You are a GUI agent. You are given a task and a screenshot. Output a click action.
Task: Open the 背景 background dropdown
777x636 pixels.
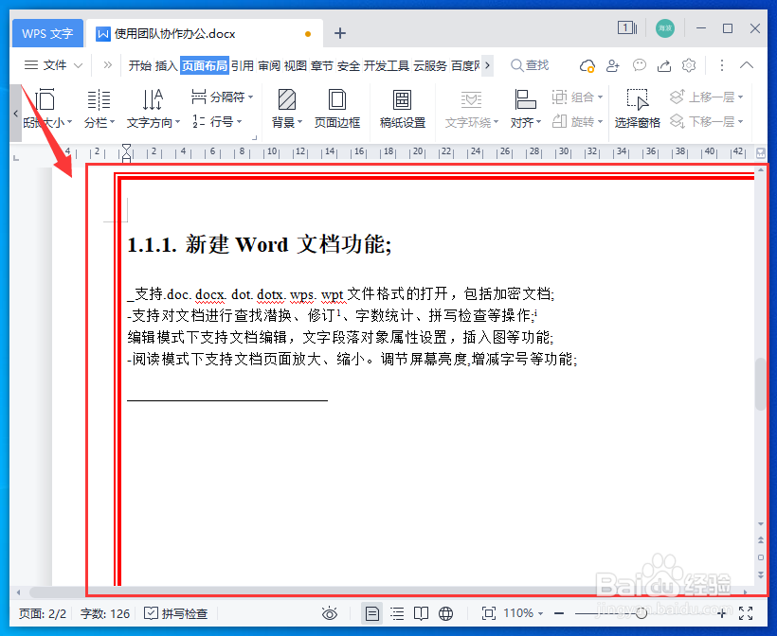286,109
